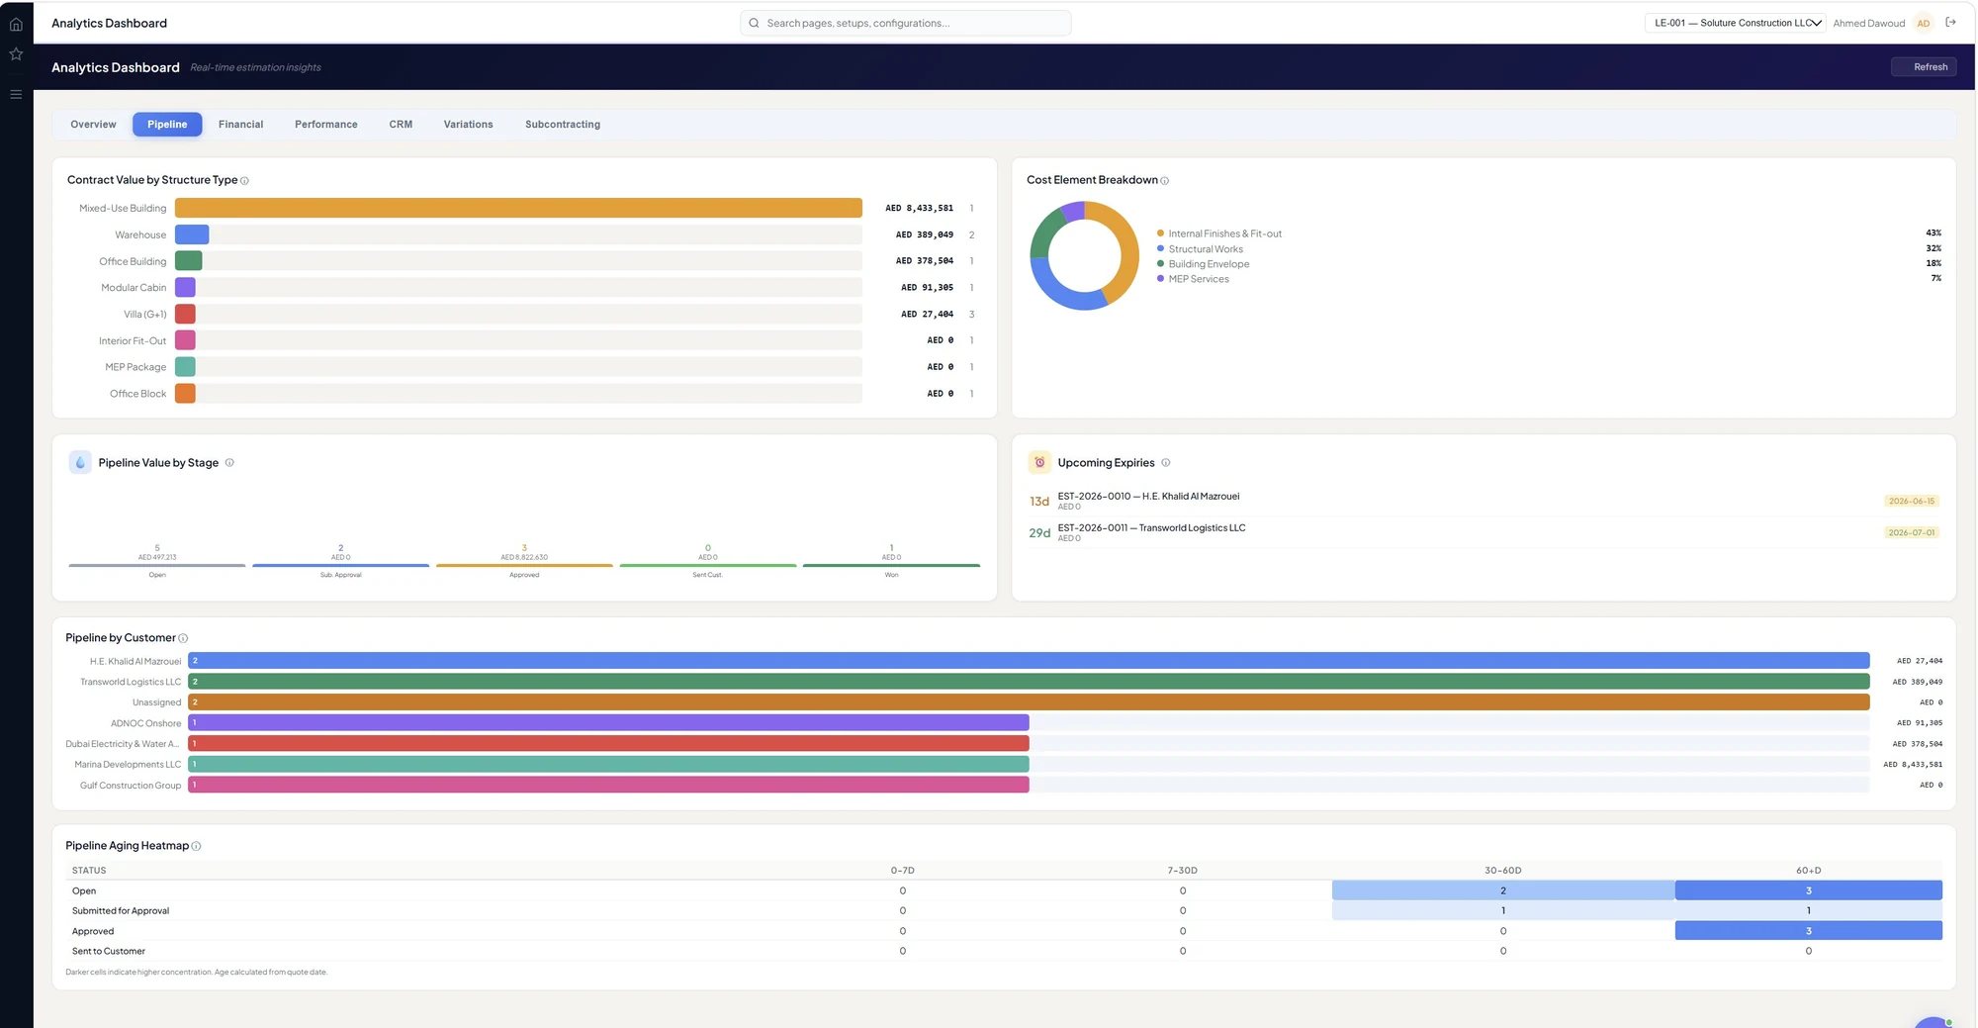The width and height of the screenshot is (1978, 1028).
Task: Click Transworld Logistics LLC customer bar
Action: (x=1029, y=682)
